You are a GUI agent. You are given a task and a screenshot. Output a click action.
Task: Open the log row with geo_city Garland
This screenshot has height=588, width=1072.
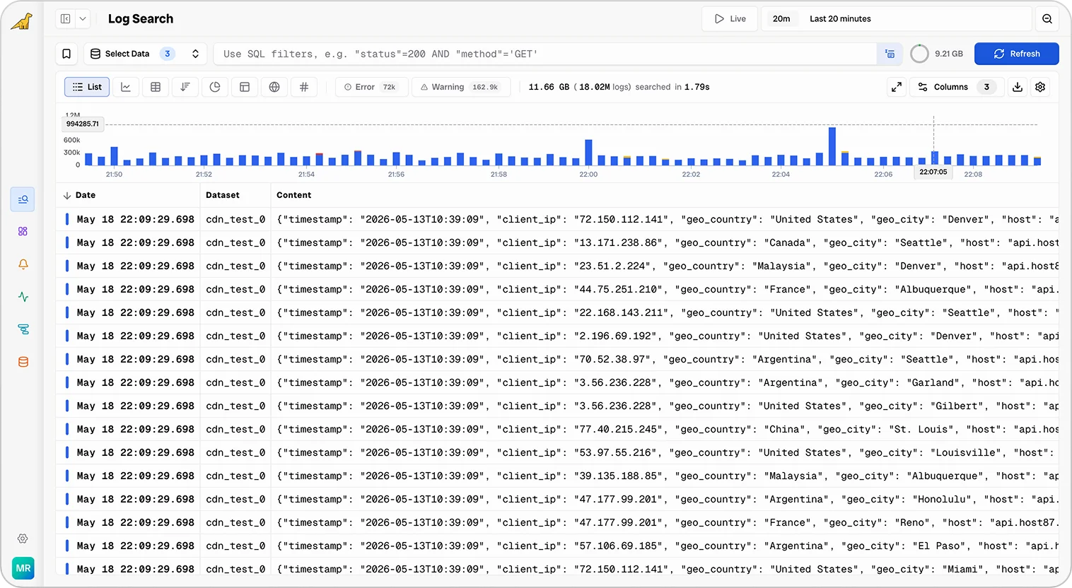557,382
